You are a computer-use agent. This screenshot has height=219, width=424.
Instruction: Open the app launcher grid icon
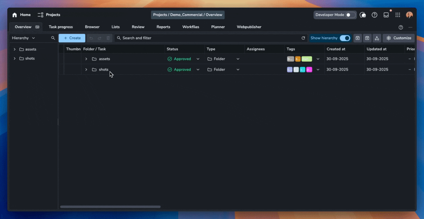pyautogui.click(x=397, y=15)
